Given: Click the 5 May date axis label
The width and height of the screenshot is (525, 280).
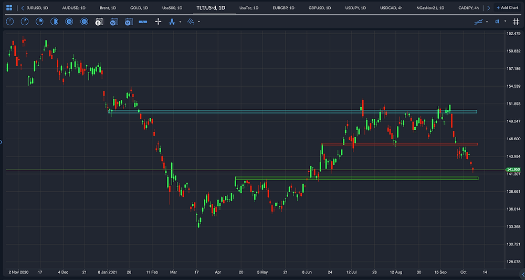Looking at the screenshot, I should pos(262,272).
